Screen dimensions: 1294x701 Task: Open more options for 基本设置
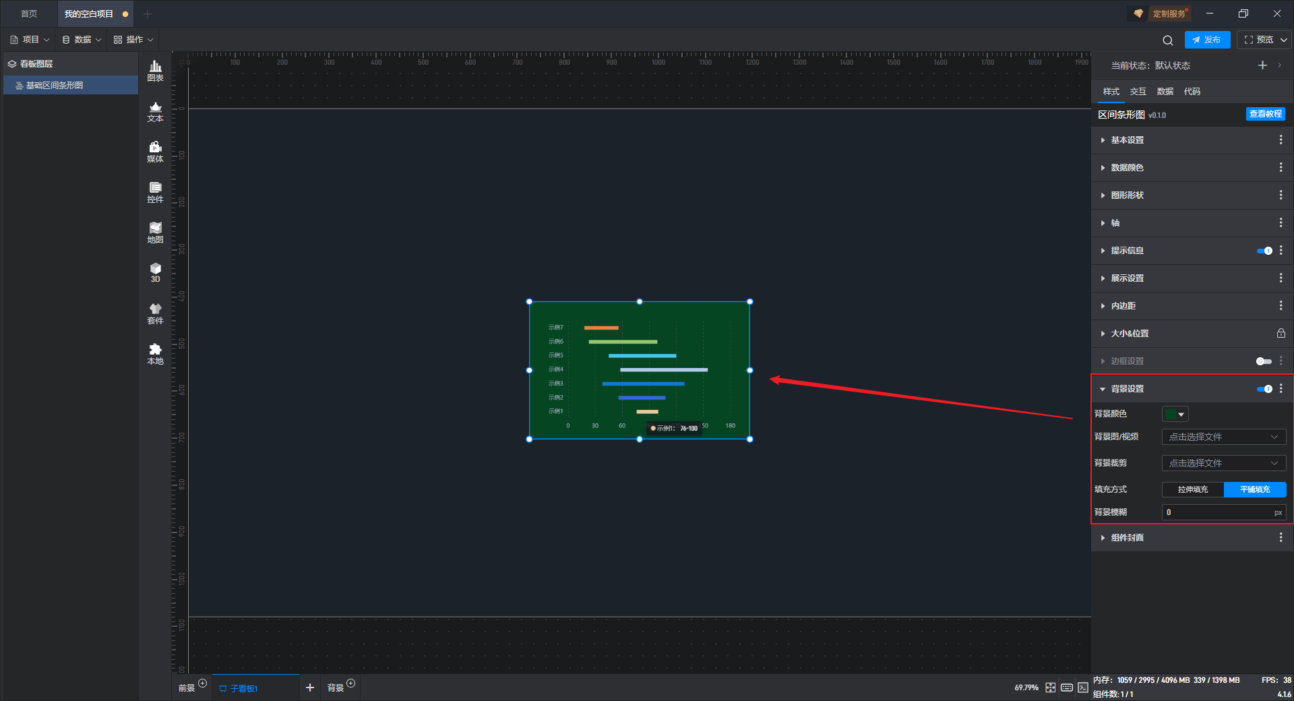[1281, 140]
